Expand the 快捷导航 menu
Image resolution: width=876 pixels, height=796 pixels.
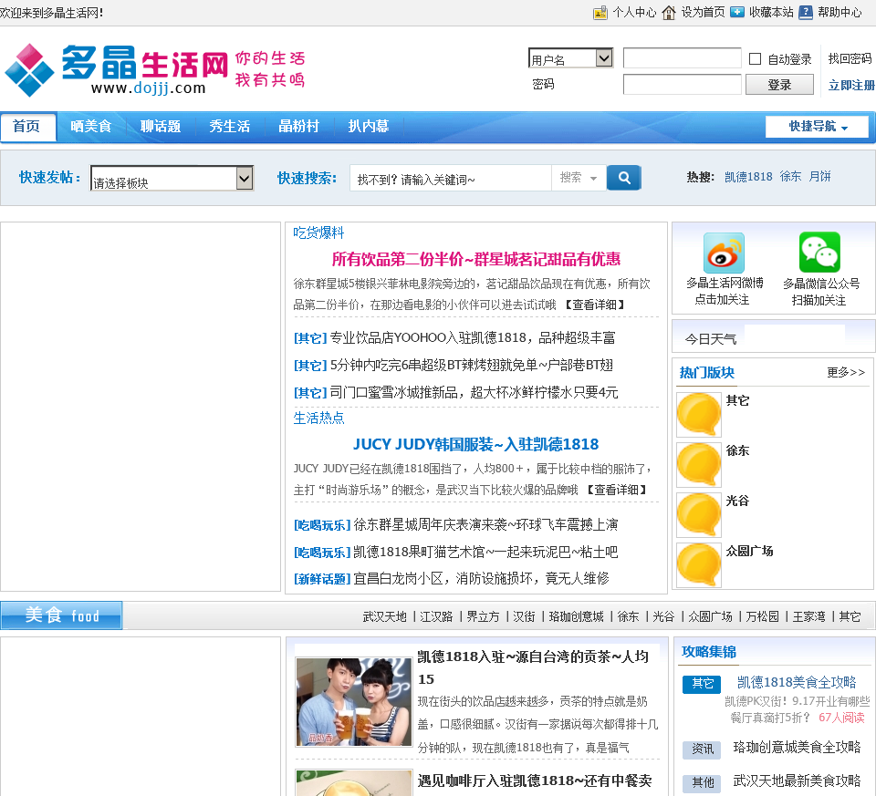pyautogui.click(x=818, y=127)
